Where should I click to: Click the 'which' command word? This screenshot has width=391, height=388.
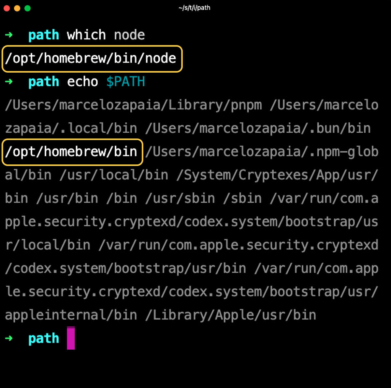86,35
